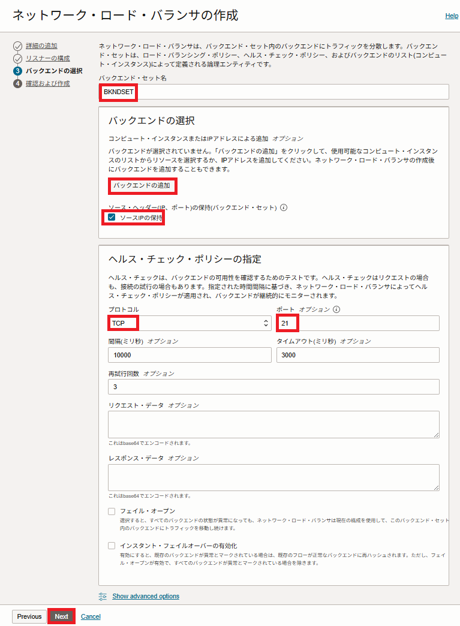Open the プロトコル dropdown showing TCP
The height and width of the screenshot is (626, 460).
pyautogui.click(x=190, y=323)
